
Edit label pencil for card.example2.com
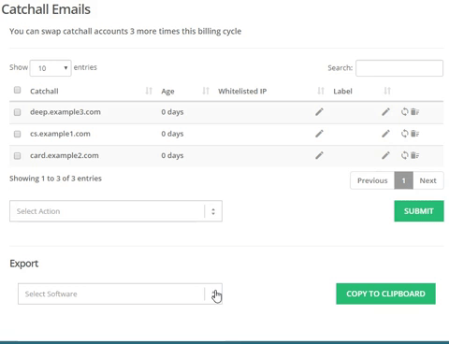385,155
